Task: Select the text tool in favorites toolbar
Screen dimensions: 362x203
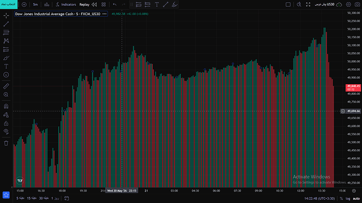Action: pos(157,4)
